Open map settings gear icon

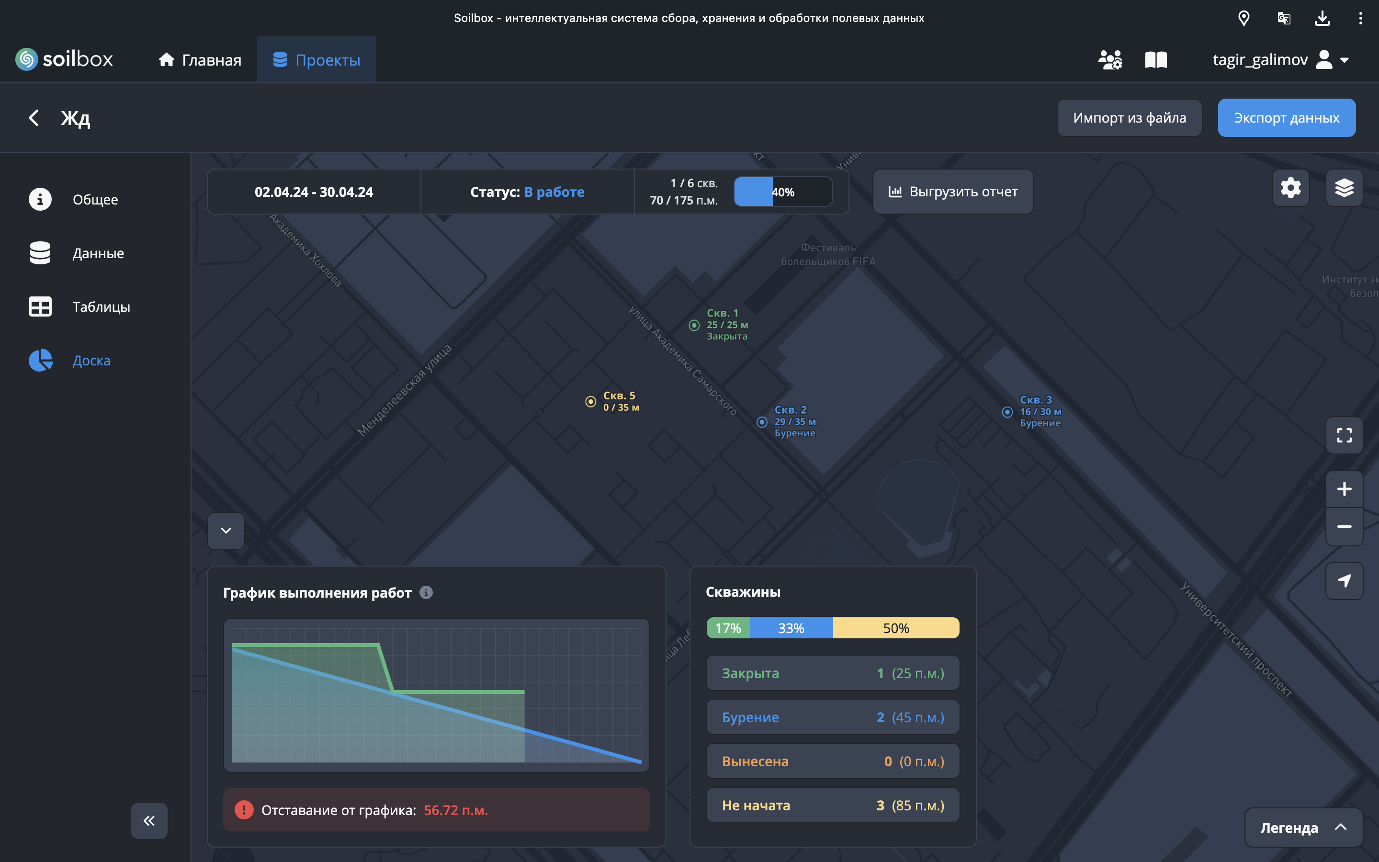tap(1290, 188)
